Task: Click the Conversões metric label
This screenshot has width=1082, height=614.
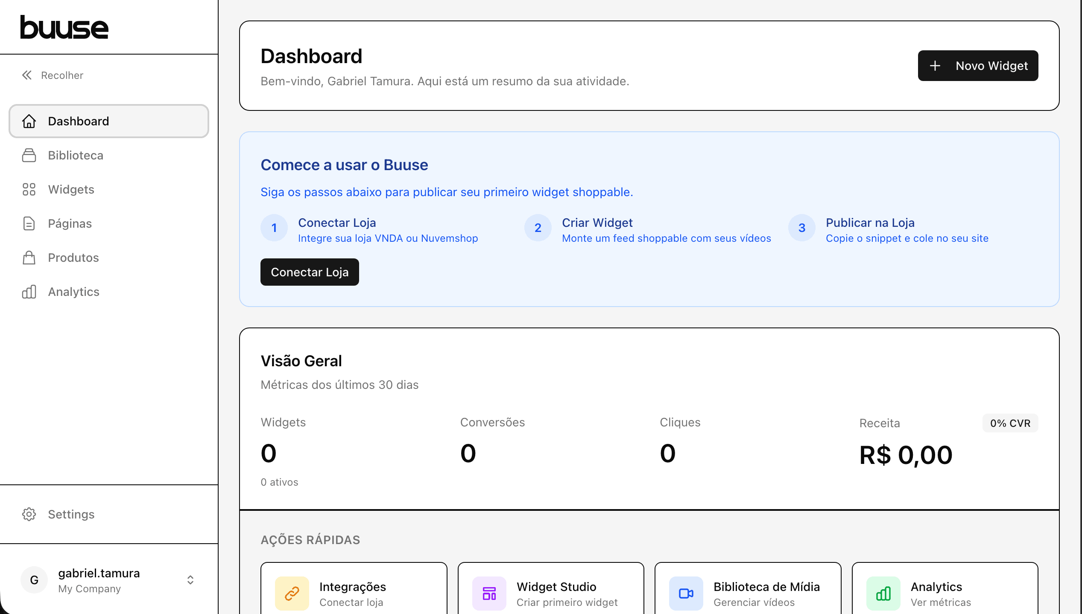Action: [x=492, y=422]
